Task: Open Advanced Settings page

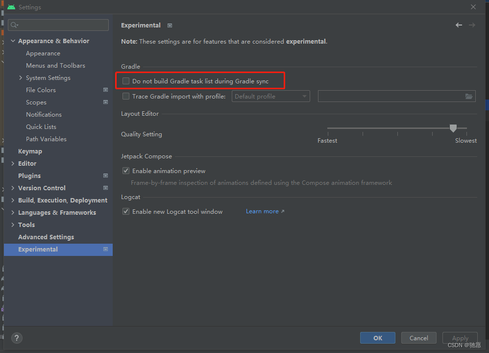Action: [46, 237]
